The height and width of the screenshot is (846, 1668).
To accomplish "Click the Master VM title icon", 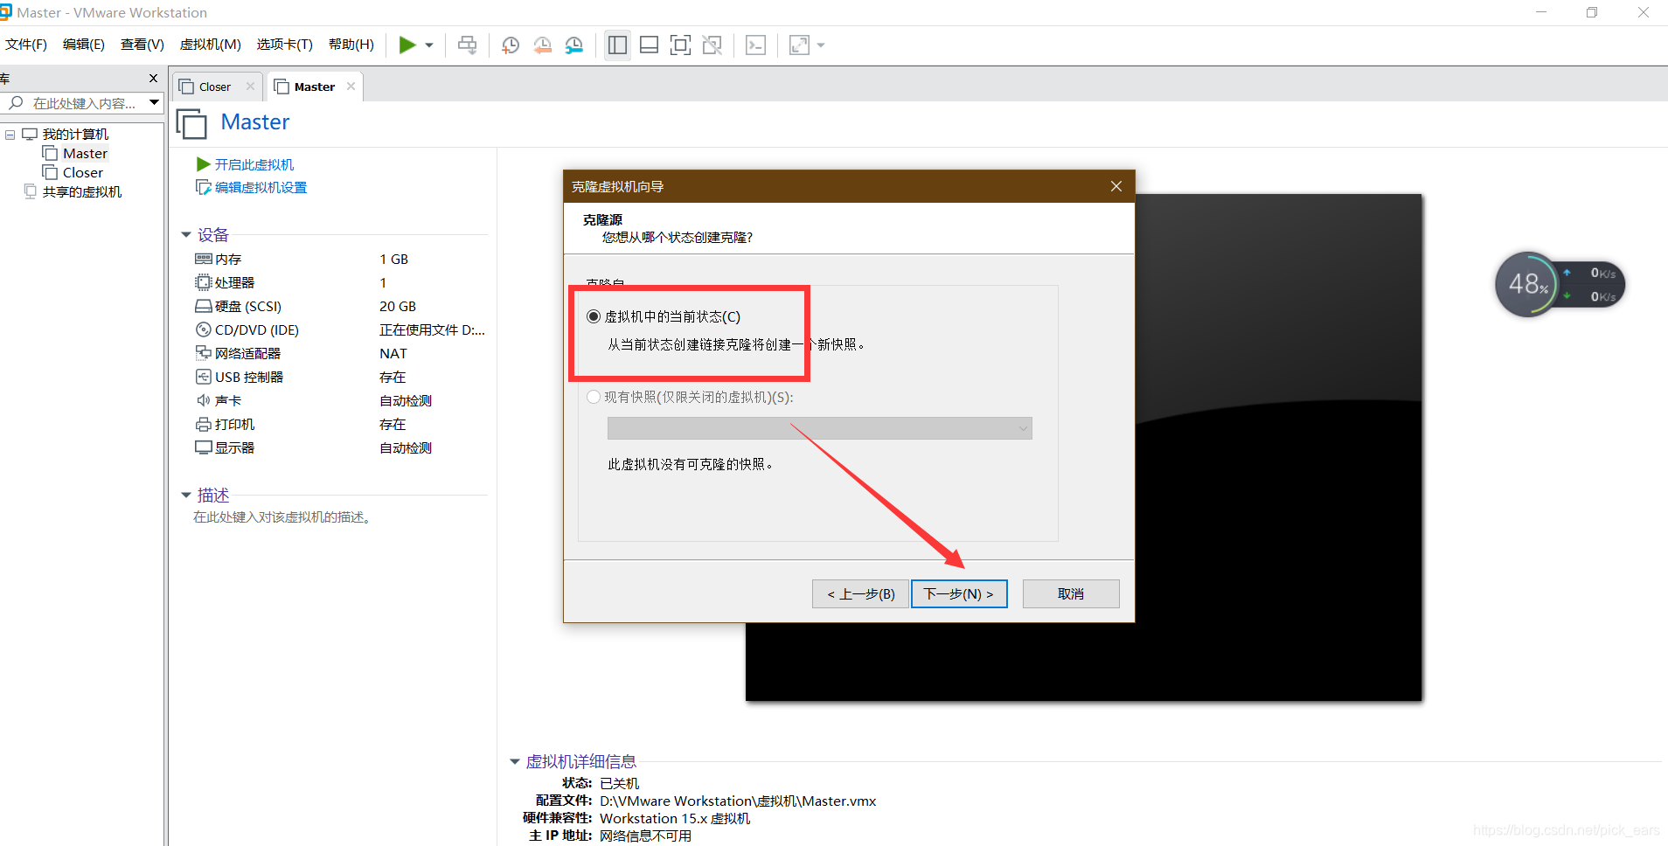I will tap(192, 124).
